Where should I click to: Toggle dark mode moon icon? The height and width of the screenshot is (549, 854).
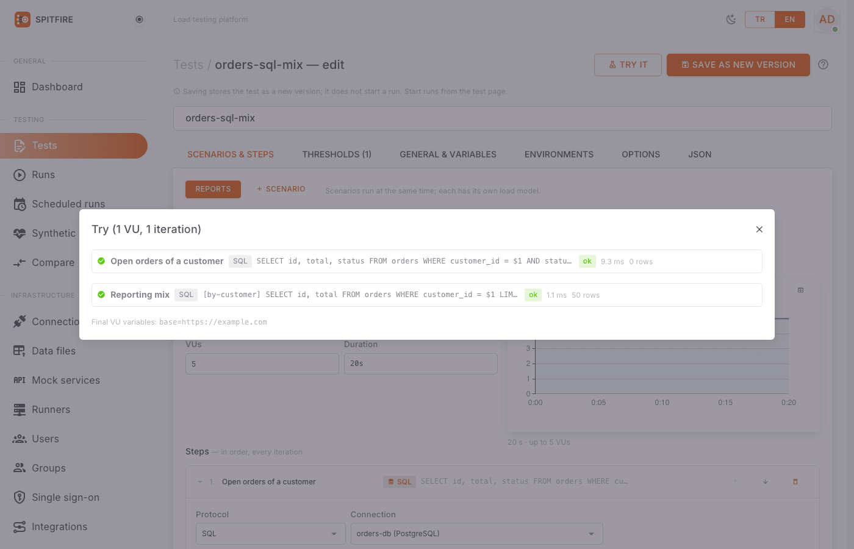(x=731, y=20)
